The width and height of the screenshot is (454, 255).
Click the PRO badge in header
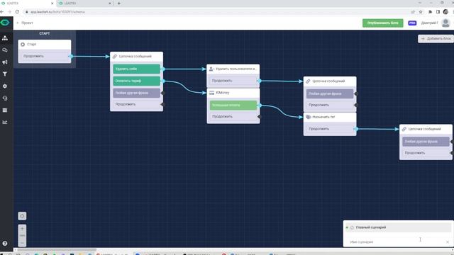tap(412, 23)
